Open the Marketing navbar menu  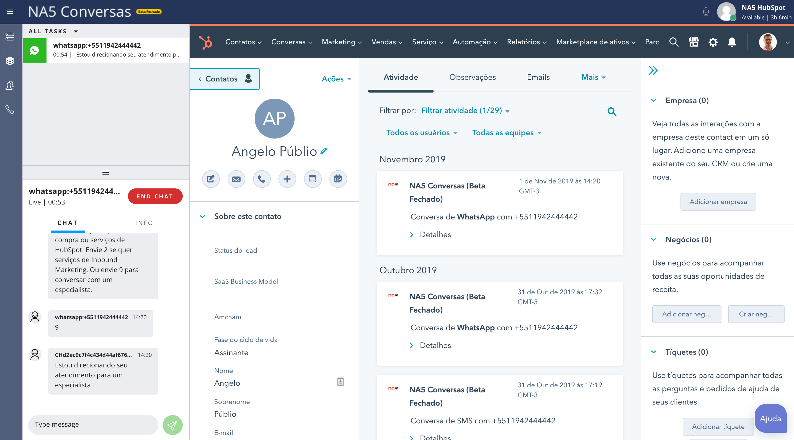(x=342, y=42)
